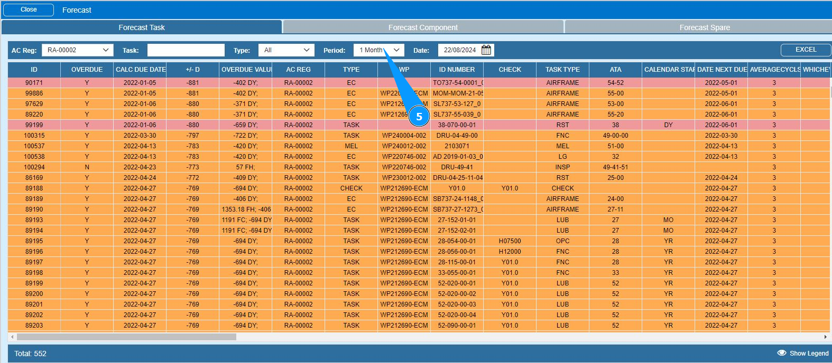Image resolution: width=832 pixels, height=363 pixels.
Task: Switch to the Forecast Spare tab
Action: point(704,27)
